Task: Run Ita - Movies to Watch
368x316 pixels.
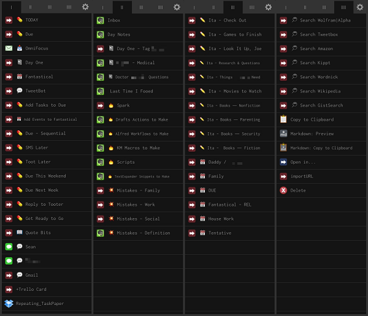Action: 230,91
